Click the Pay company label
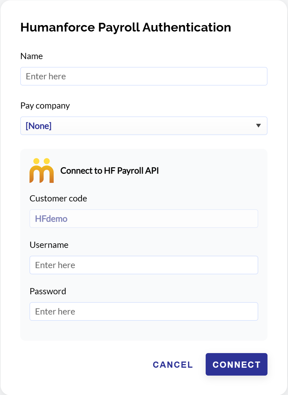This screenshot has width=288, height=395. (45, 106)
